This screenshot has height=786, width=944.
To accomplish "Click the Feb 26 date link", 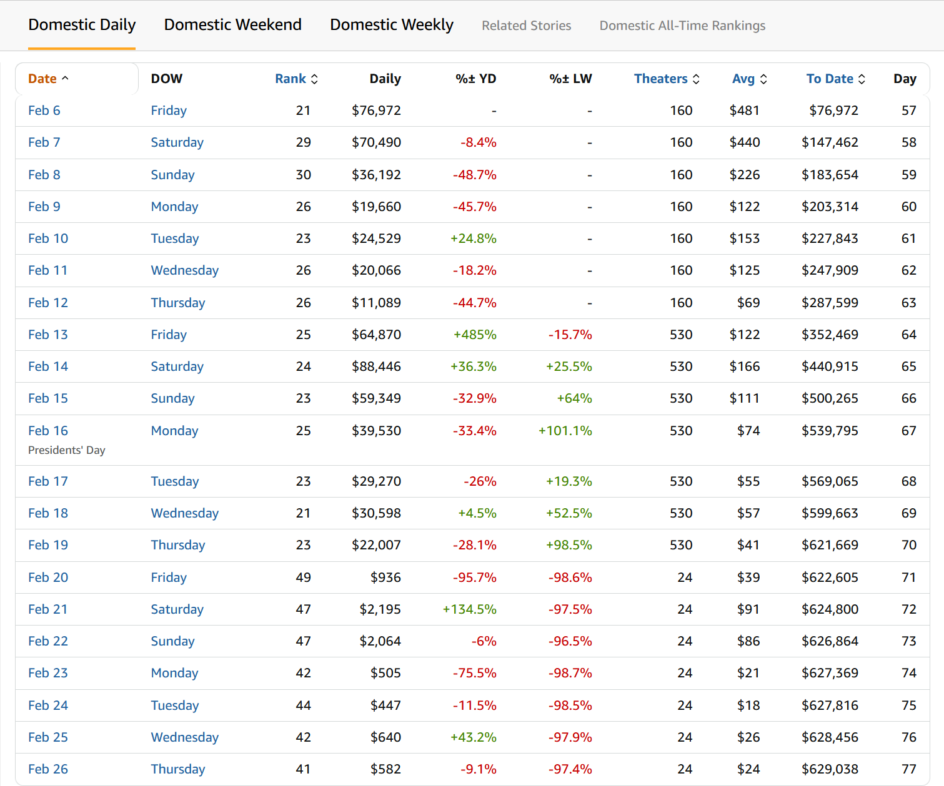I will tap(47, 769).
